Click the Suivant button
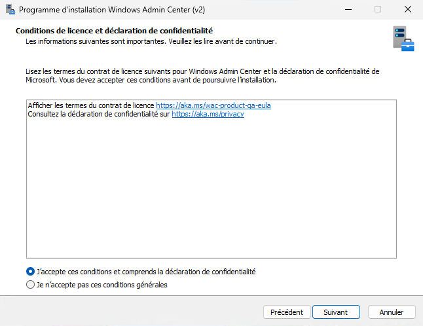The image size is (423, 326). 336,312
